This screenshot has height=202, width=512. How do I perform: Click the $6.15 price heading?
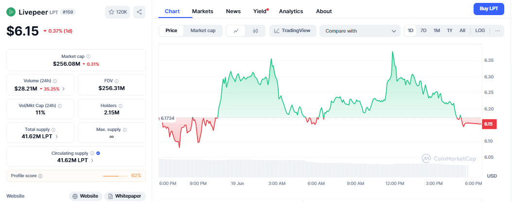click(22, 31)
